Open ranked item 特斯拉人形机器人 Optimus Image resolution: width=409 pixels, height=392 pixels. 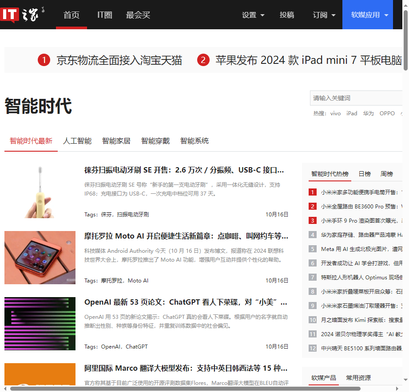pos(361,278)
